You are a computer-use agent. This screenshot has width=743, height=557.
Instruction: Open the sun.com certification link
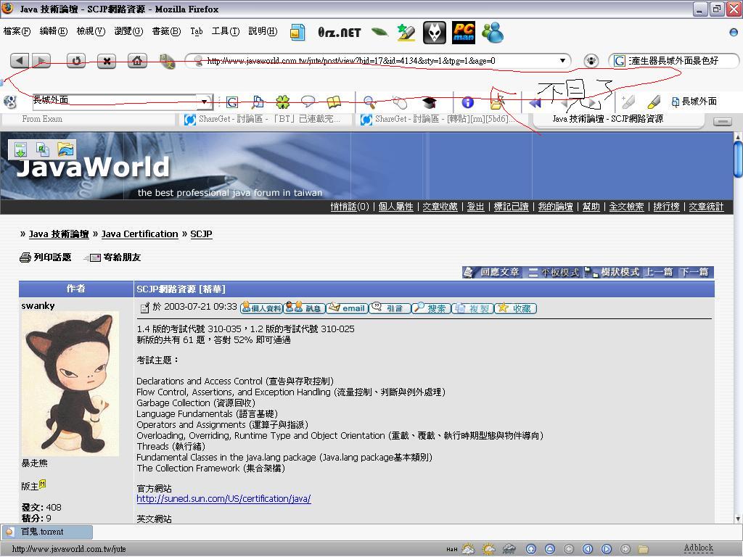point(223,499)
